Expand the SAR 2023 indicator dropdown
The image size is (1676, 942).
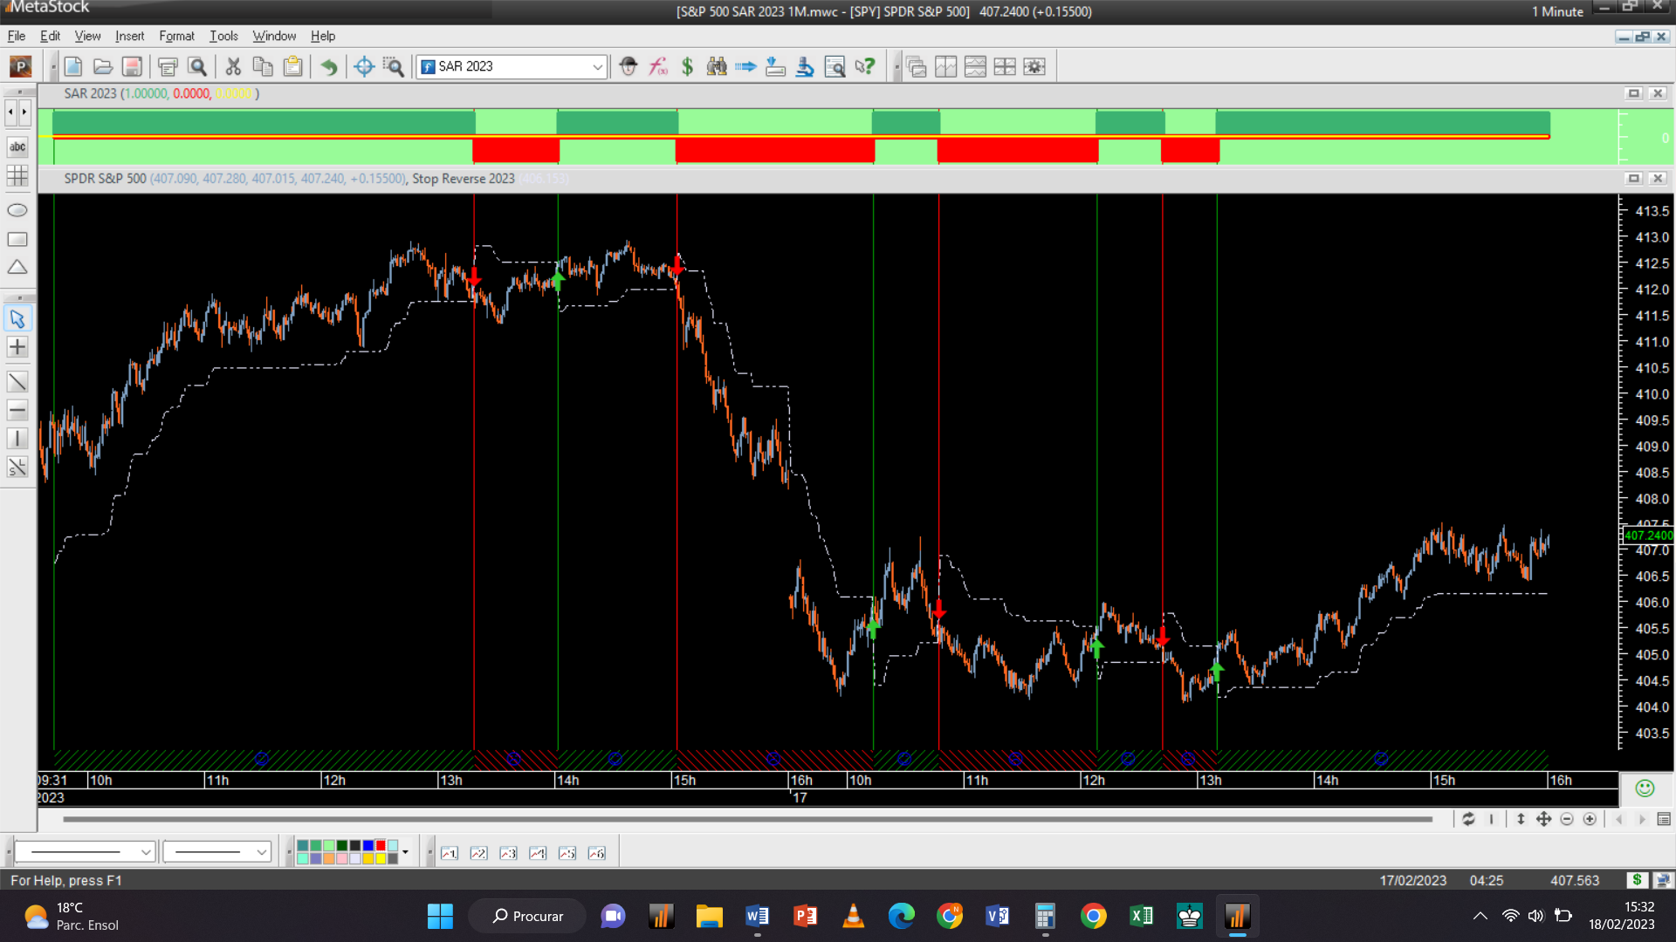pos(597,66)
